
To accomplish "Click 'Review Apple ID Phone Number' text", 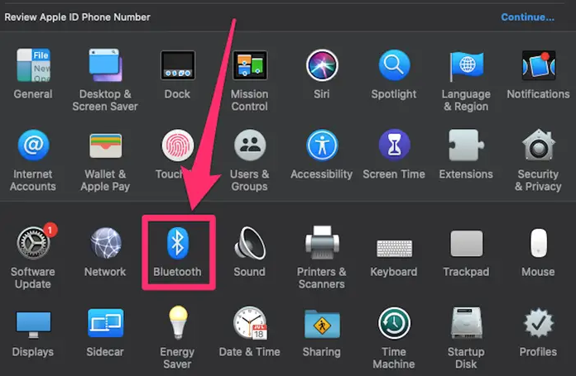I will tap(78, 17).
